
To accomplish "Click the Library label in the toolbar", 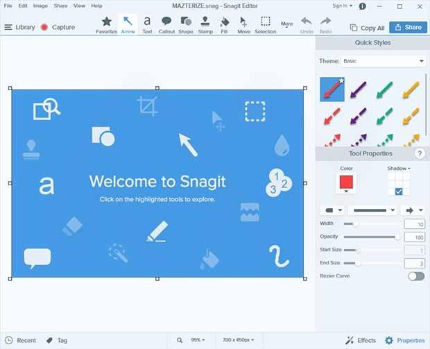I will click(25, 27).
